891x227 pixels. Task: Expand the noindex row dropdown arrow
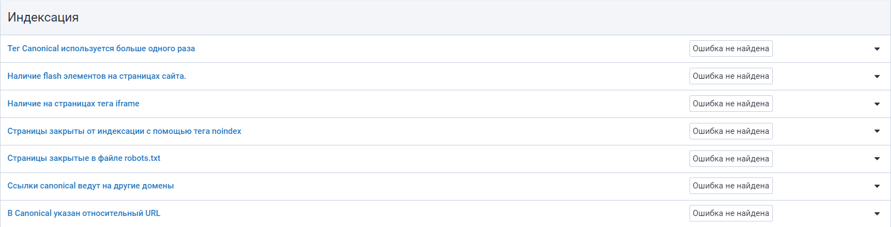click(x=877, y=131)
